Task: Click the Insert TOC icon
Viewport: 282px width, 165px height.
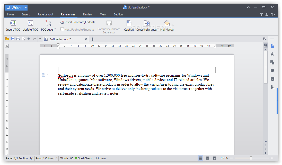Action: click(13, 23)
